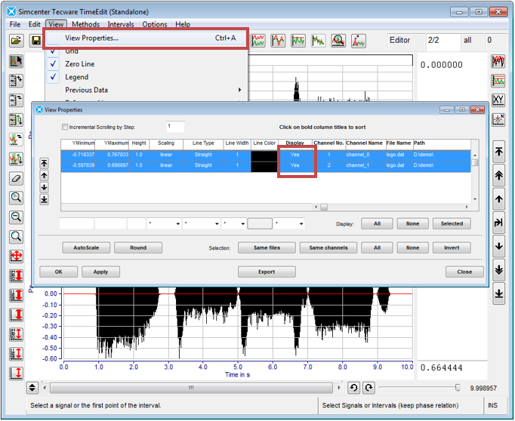
Task: Click the main horizontal time scrollbar
Action: tap(191, 388)
